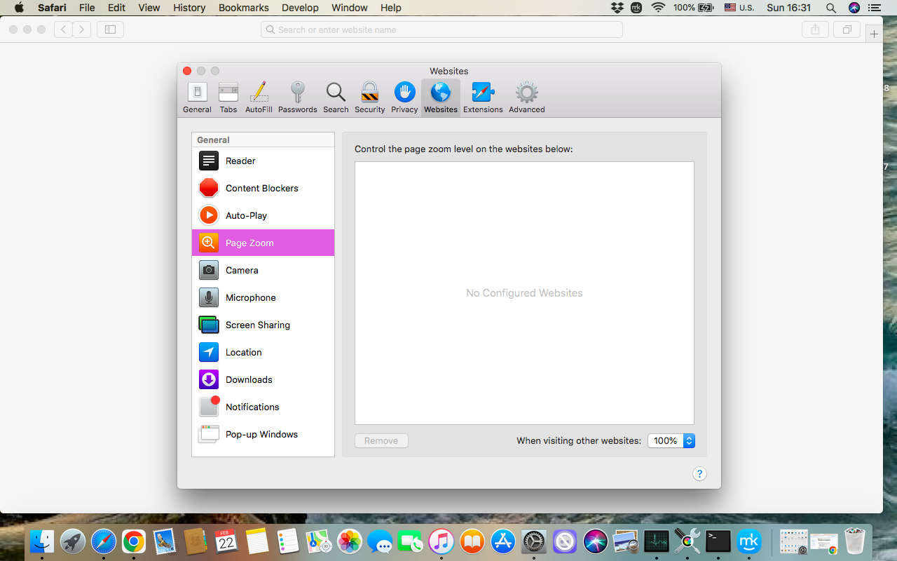Open the Extensions preferences pane
Image resolution: width=897 pixels, height=561 pixels.
click(x=483, y=97)
